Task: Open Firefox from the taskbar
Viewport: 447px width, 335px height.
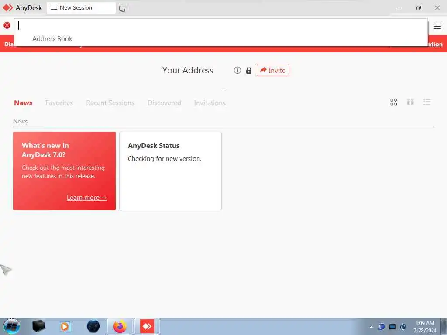Action: click(120, 326)
